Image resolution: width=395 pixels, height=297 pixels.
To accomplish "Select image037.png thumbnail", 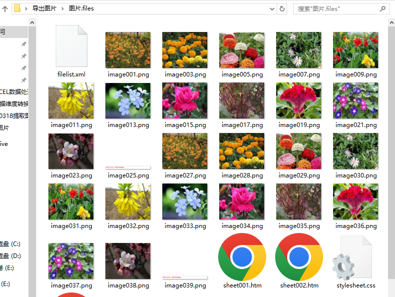I will (71, 261).
